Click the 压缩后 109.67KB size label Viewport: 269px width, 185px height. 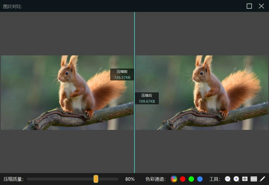coord(147,99)
